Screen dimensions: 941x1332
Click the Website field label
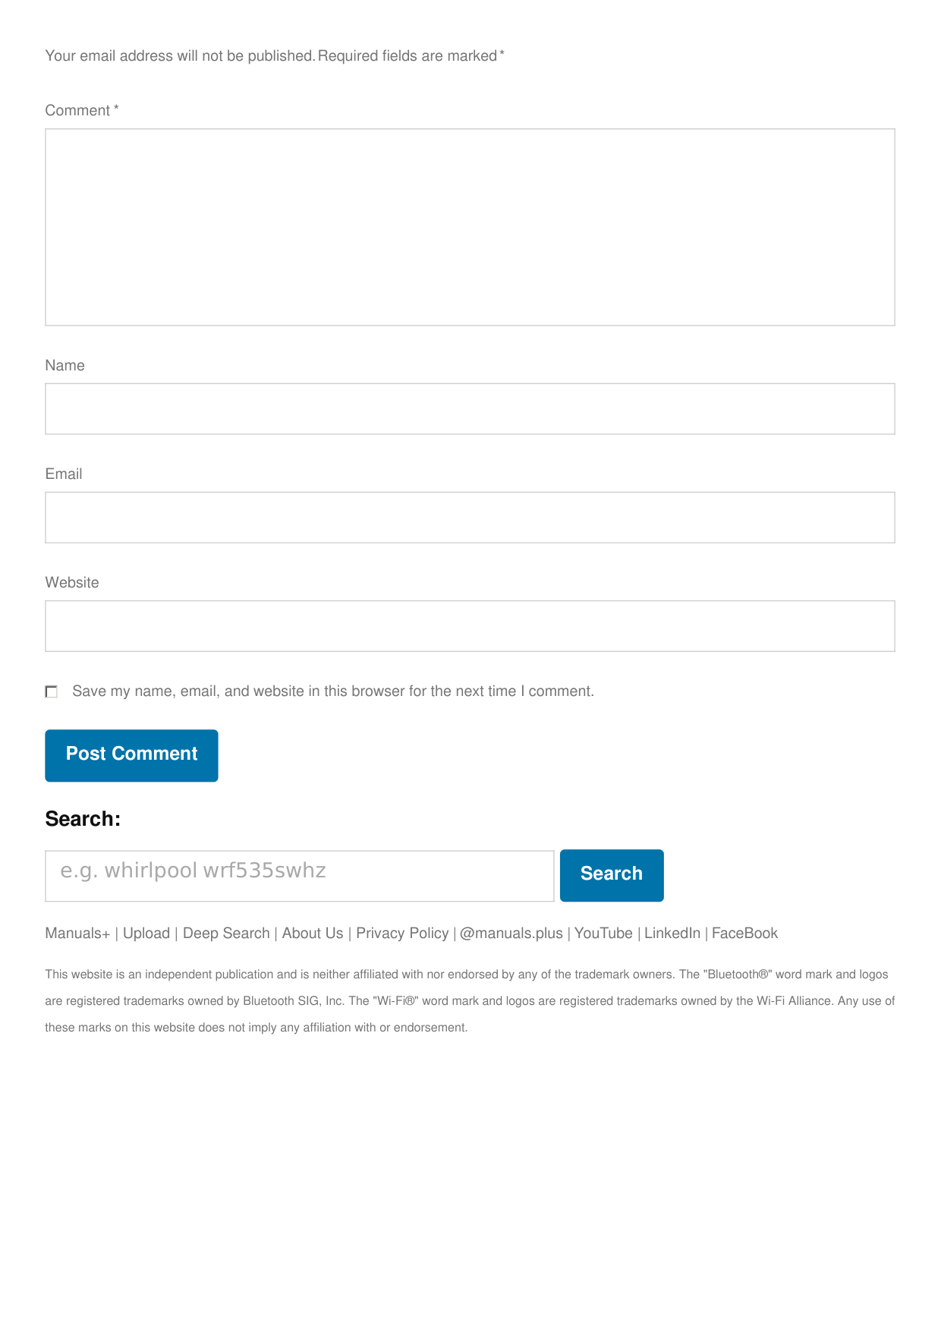72,583
